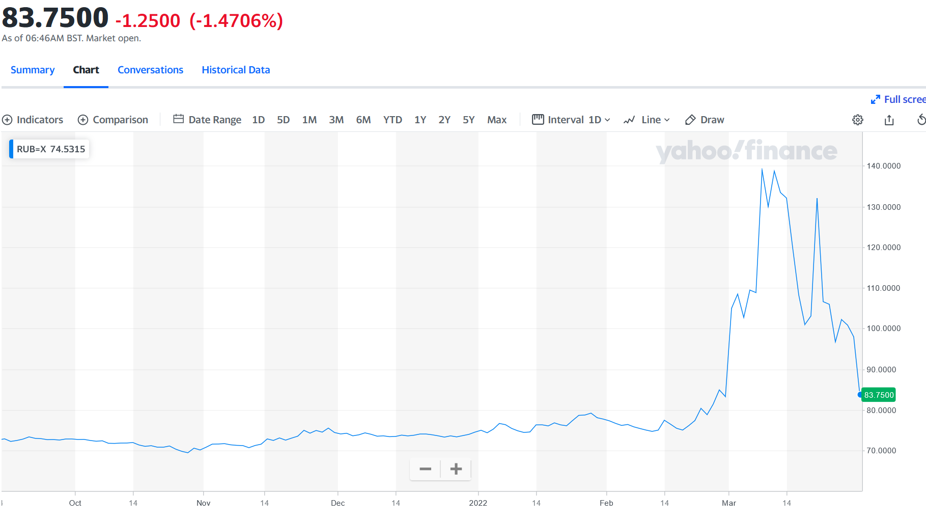The height and width of the screenshot is (521, 926).
Task: Add a Comparison via plus icon
Action: click(83, 120)
